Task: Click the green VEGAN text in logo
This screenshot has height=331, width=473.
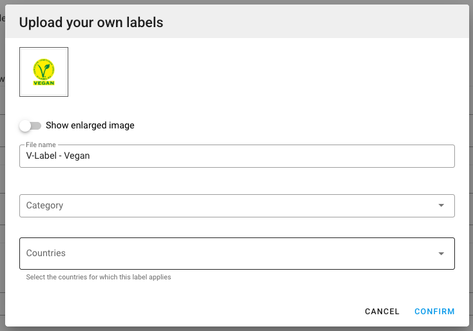Action: pyautogui.click(x=44, y=83)
